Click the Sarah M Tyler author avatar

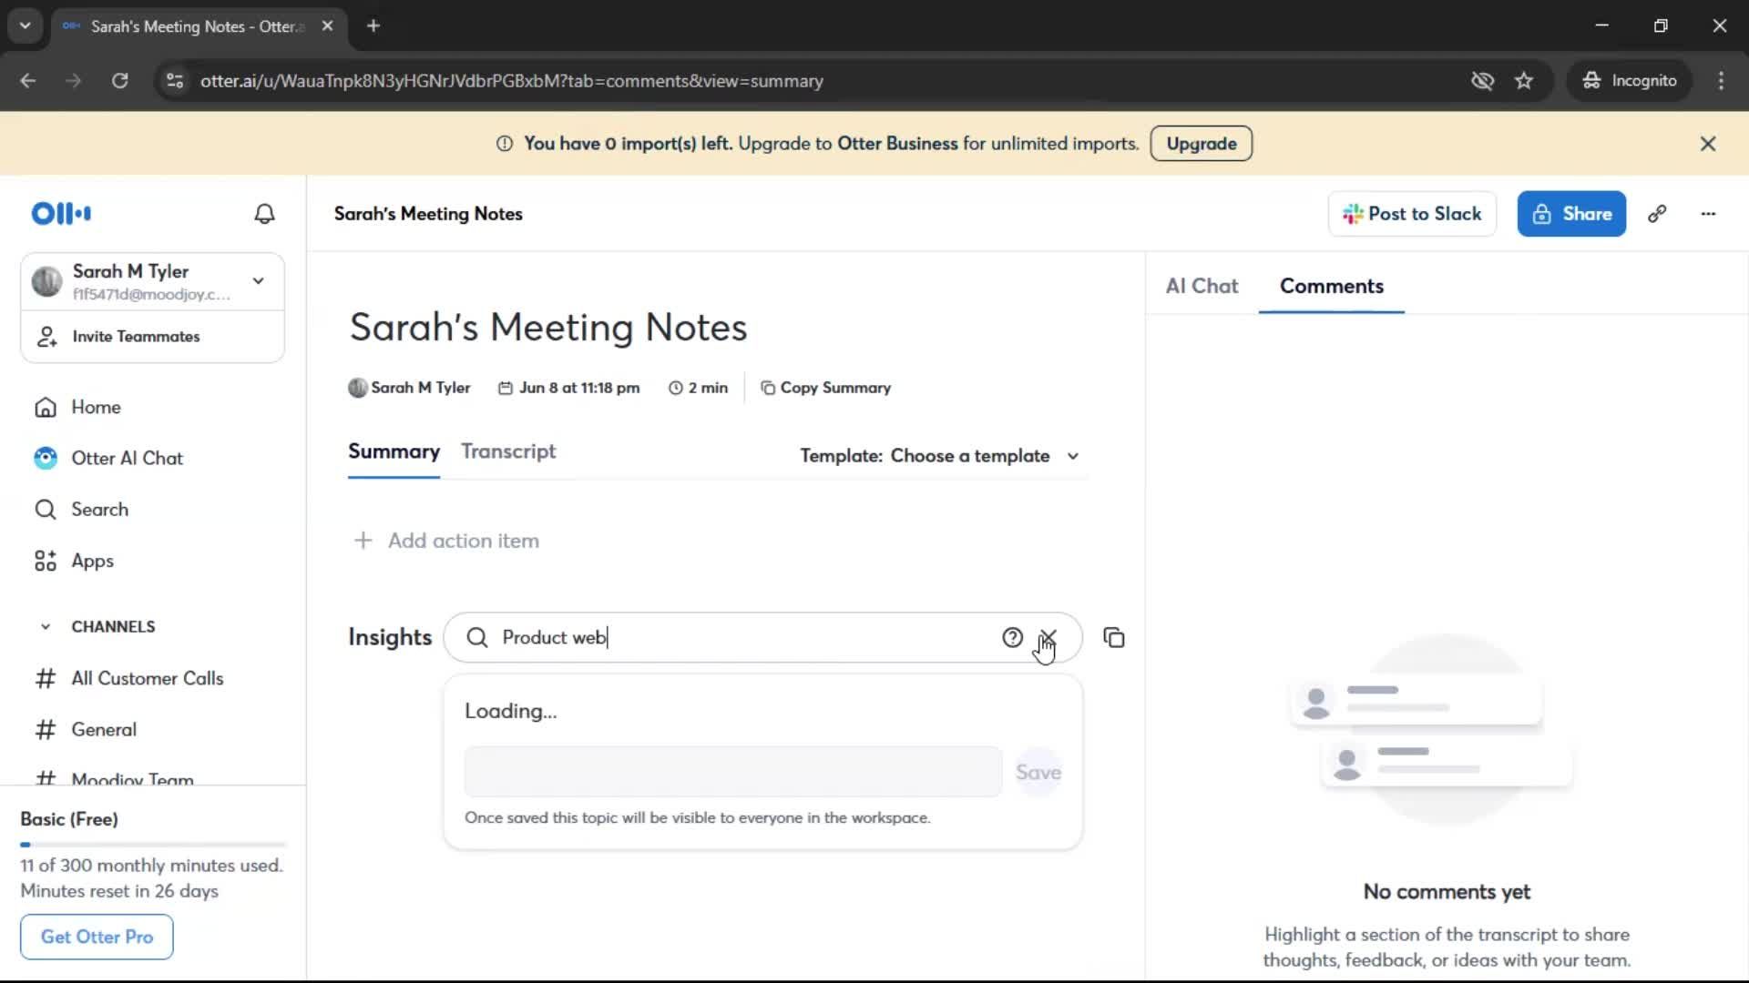click(358, 388)
